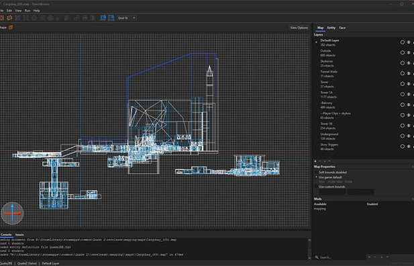
Task: Remove layer with minus icon below layer list
Action: click(x=320, y=161)
